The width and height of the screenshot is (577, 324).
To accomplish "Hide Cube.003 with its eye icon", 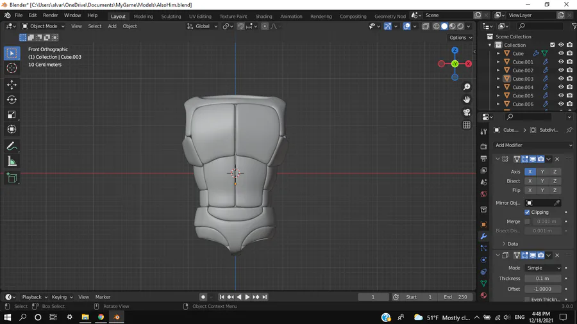I will [561, 79].
